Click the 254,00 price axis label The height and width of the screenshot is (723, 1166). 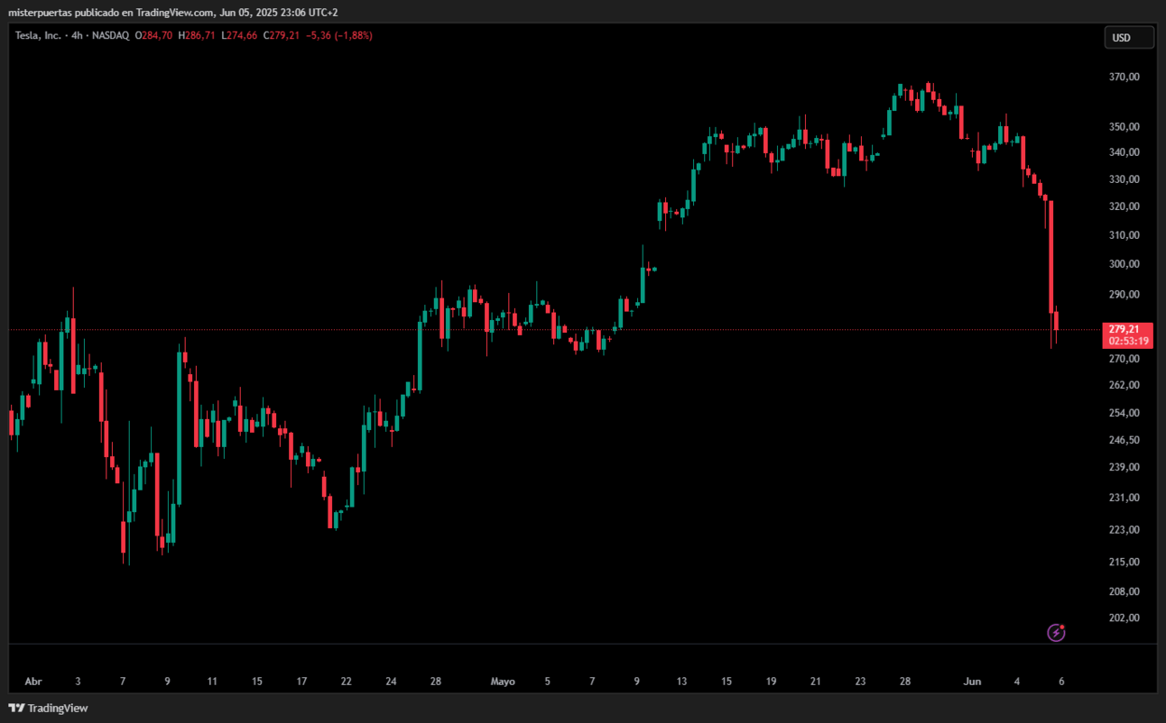click(x=1124, y=413)
